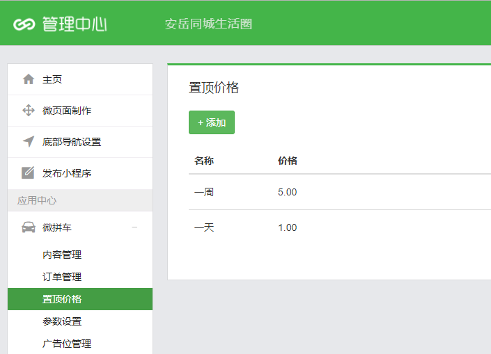Click the car icon beside 微拼车
The height and width of the screenshot is (354, 491).
(x=29, y=227)
